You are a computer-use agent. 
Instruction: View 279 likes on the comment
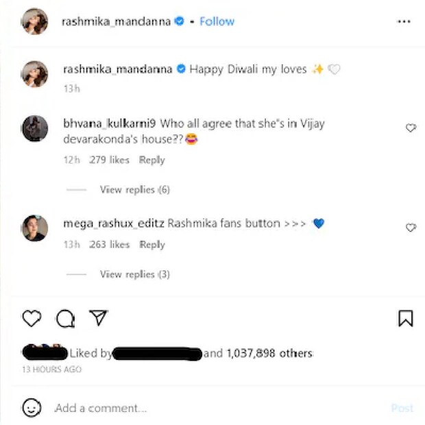[x=109, y=160]
